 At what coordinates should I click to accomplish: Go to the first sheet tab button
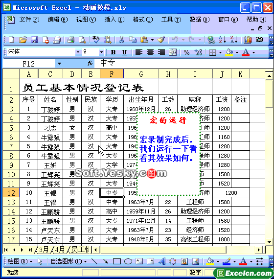point(6,250)
